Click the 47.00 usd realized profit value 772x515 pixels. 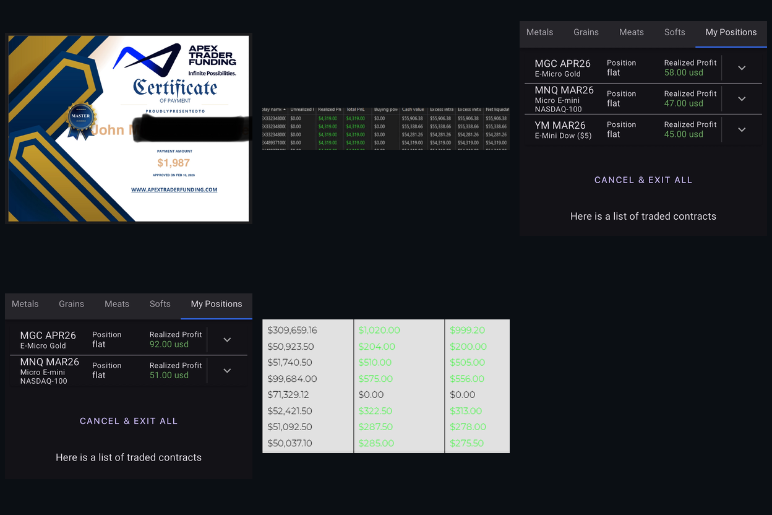click(x=684, y=103)
